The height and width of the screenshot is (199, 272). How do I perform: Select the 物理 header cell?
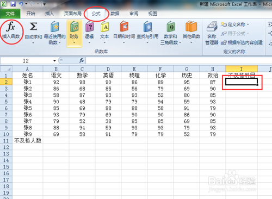pyautogui.click(x=134, y=76)
